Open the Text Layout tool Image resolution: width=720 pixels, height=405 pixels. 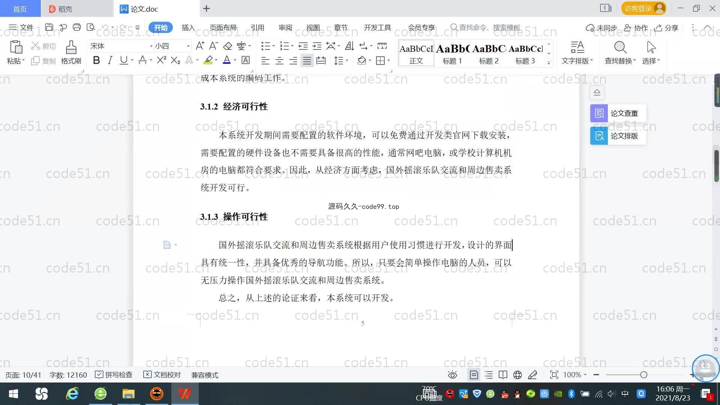pos(577,53)
